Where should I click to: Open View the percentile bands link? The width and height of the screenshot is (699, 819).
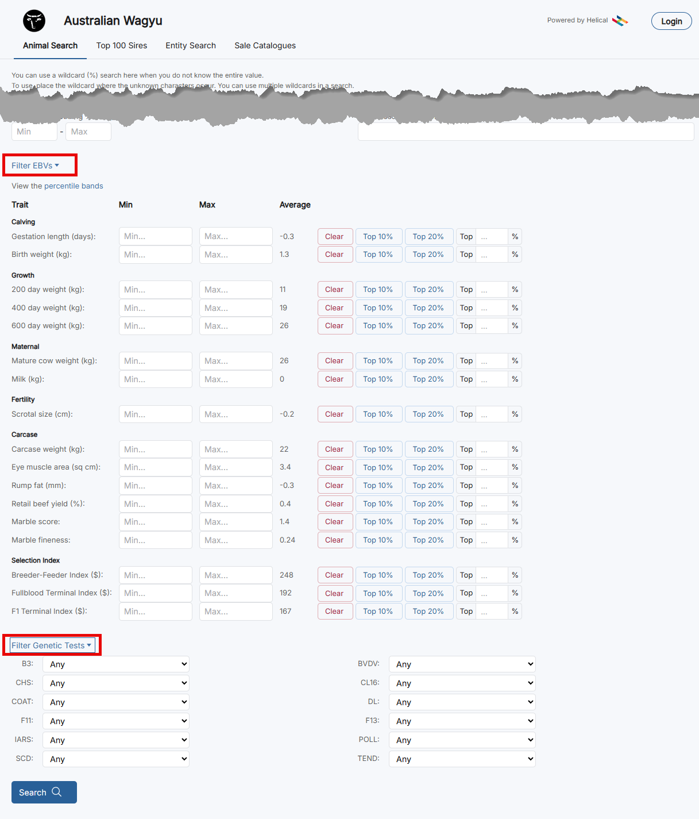point(57,186)
